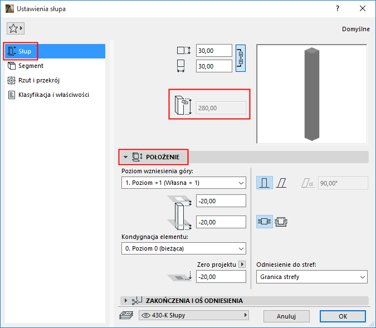Click the POŁOŻENIE panel icon

pyautogui.click(x=138, y=157)
